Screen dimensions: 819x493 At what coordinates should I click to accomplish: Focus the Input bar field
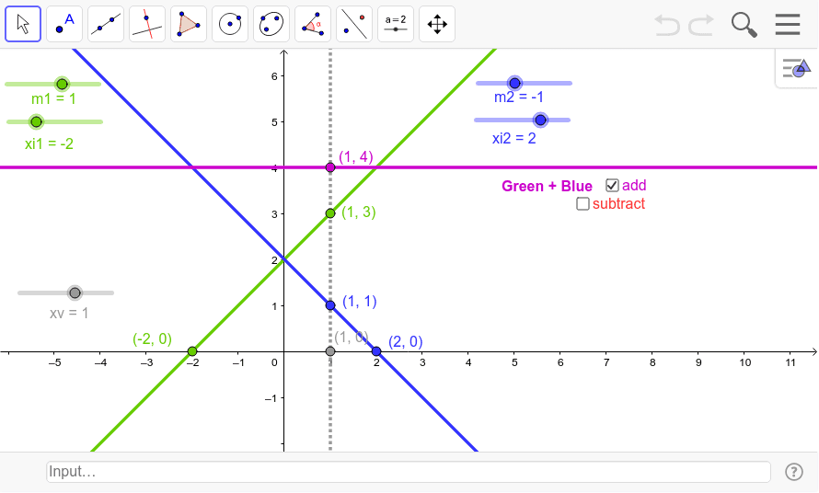(409, 472)
